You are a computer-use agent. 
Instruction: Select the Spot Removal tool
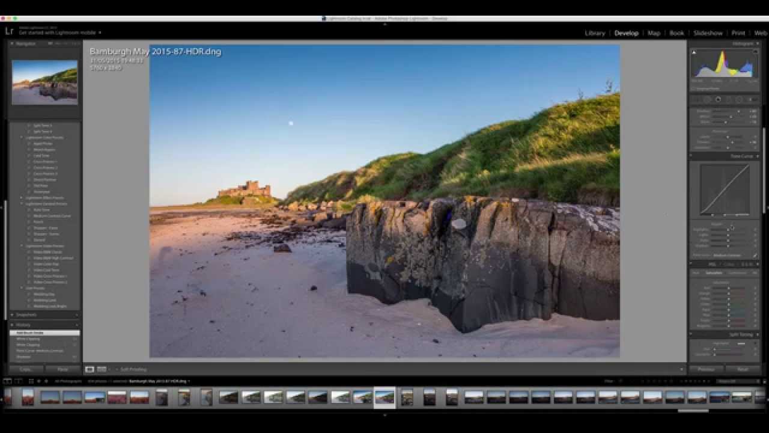[x=707, y=100]
